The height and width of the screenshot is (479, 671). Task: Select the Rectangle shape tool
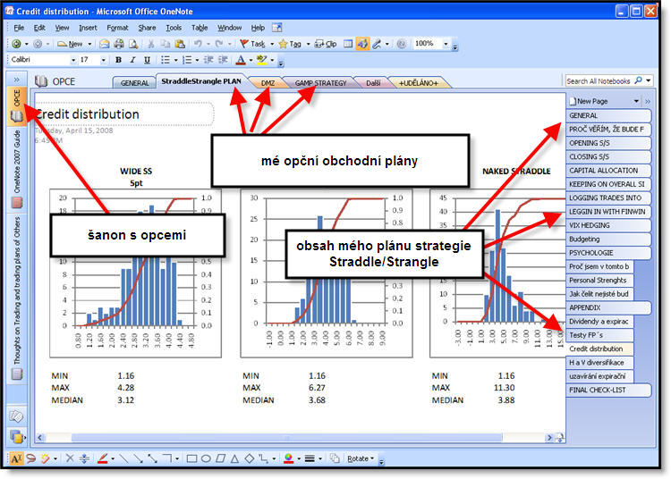(x=191, y=459)
